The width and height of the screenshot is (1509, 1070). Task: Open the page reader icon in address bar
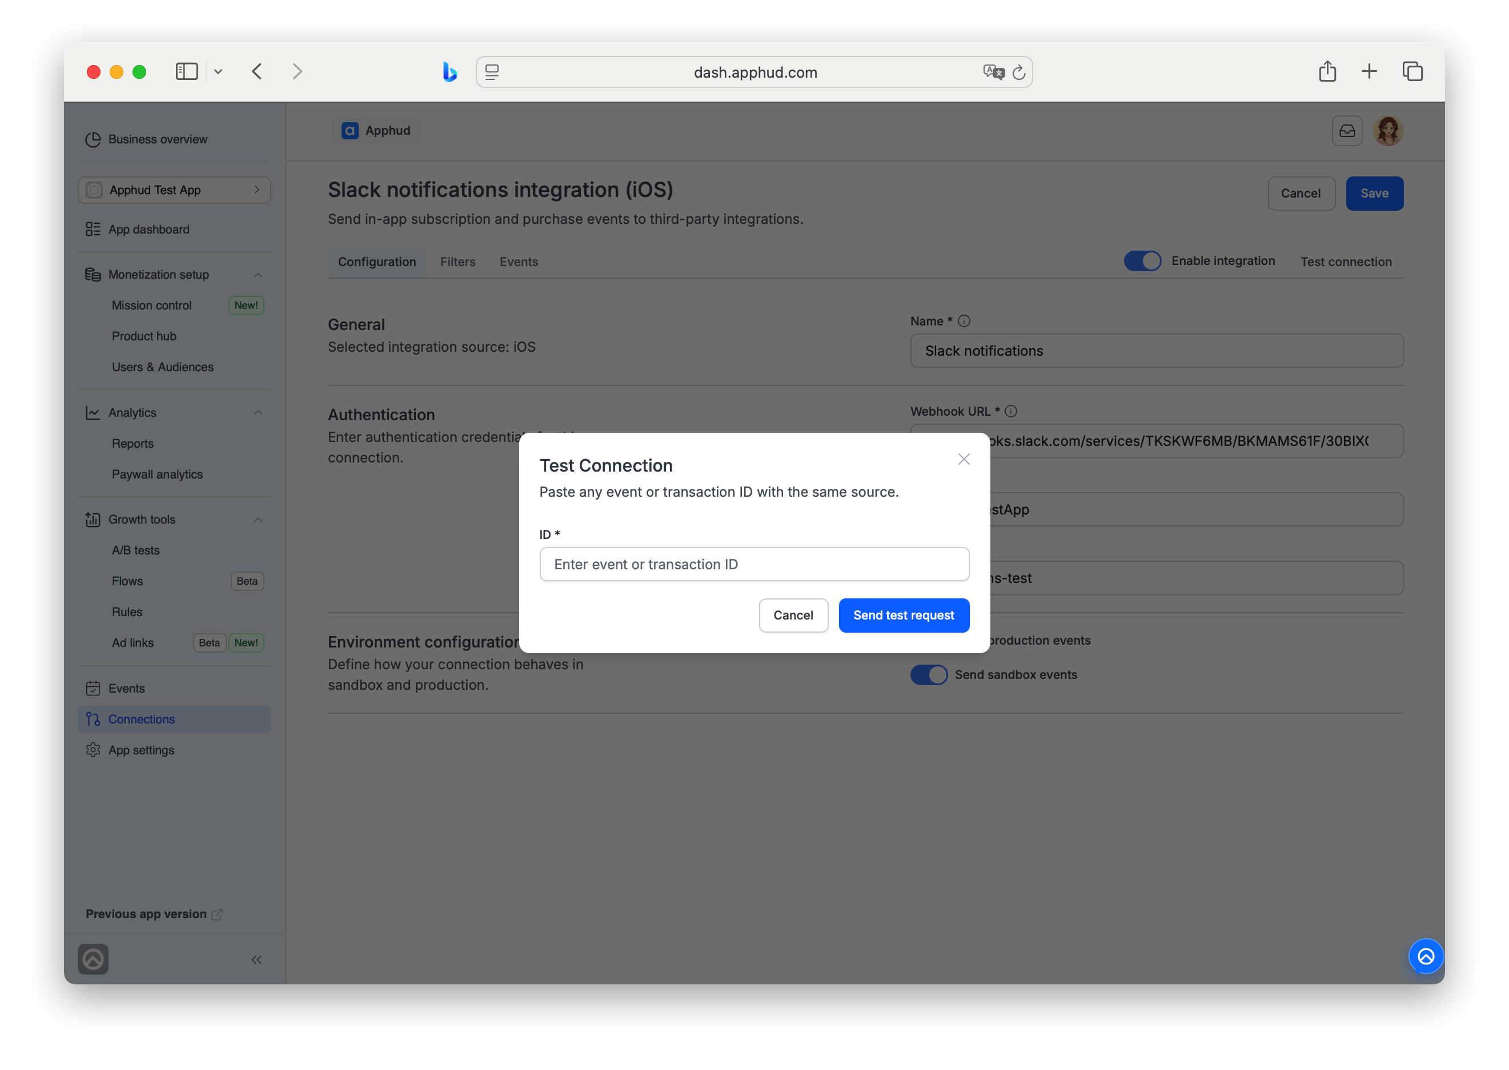(492, 73)
